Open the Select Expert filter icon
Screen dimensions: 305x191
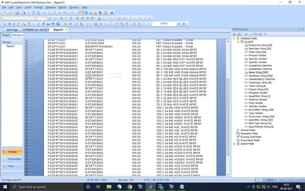click(x=87, y=24)
